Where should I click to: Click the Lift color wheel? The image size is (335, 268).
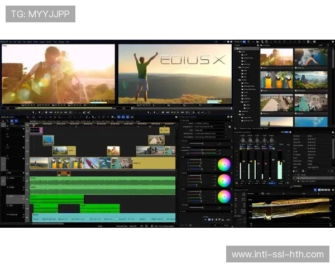tap(224, 165)
